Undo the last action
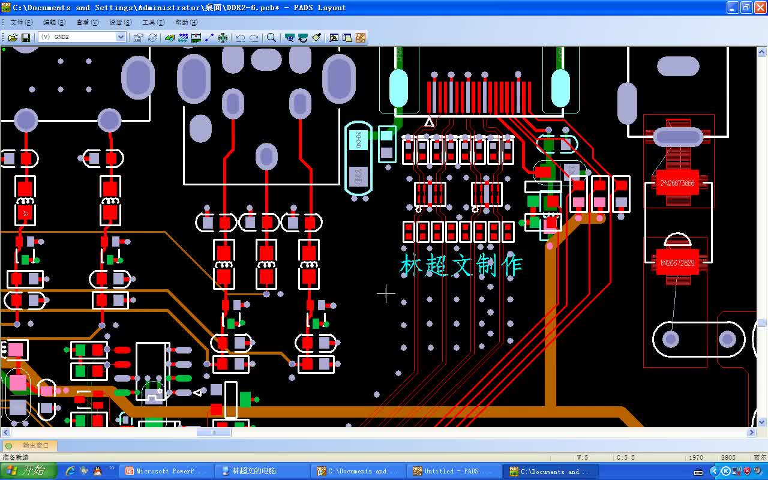Viewport: 768px width, 480px height. [241, 37]
